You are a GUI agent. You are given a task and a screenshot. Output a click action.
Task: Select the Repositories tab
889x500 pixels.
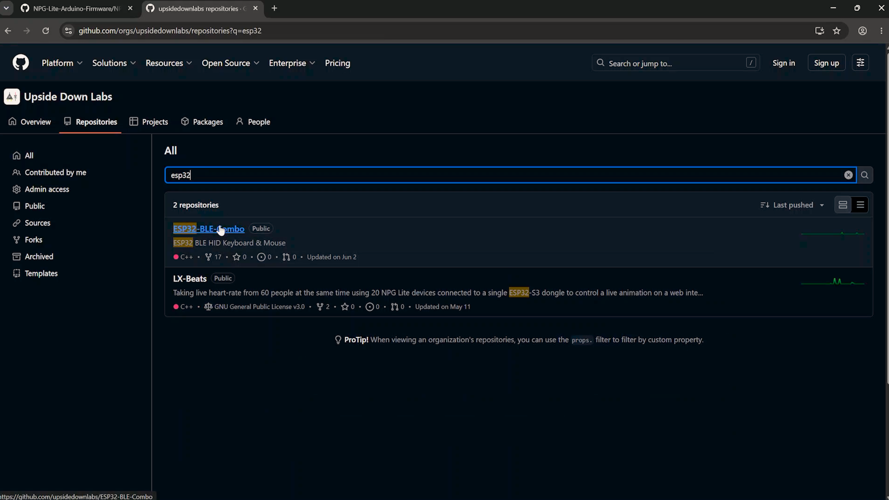pyautogui.click(x=90, y=122)
